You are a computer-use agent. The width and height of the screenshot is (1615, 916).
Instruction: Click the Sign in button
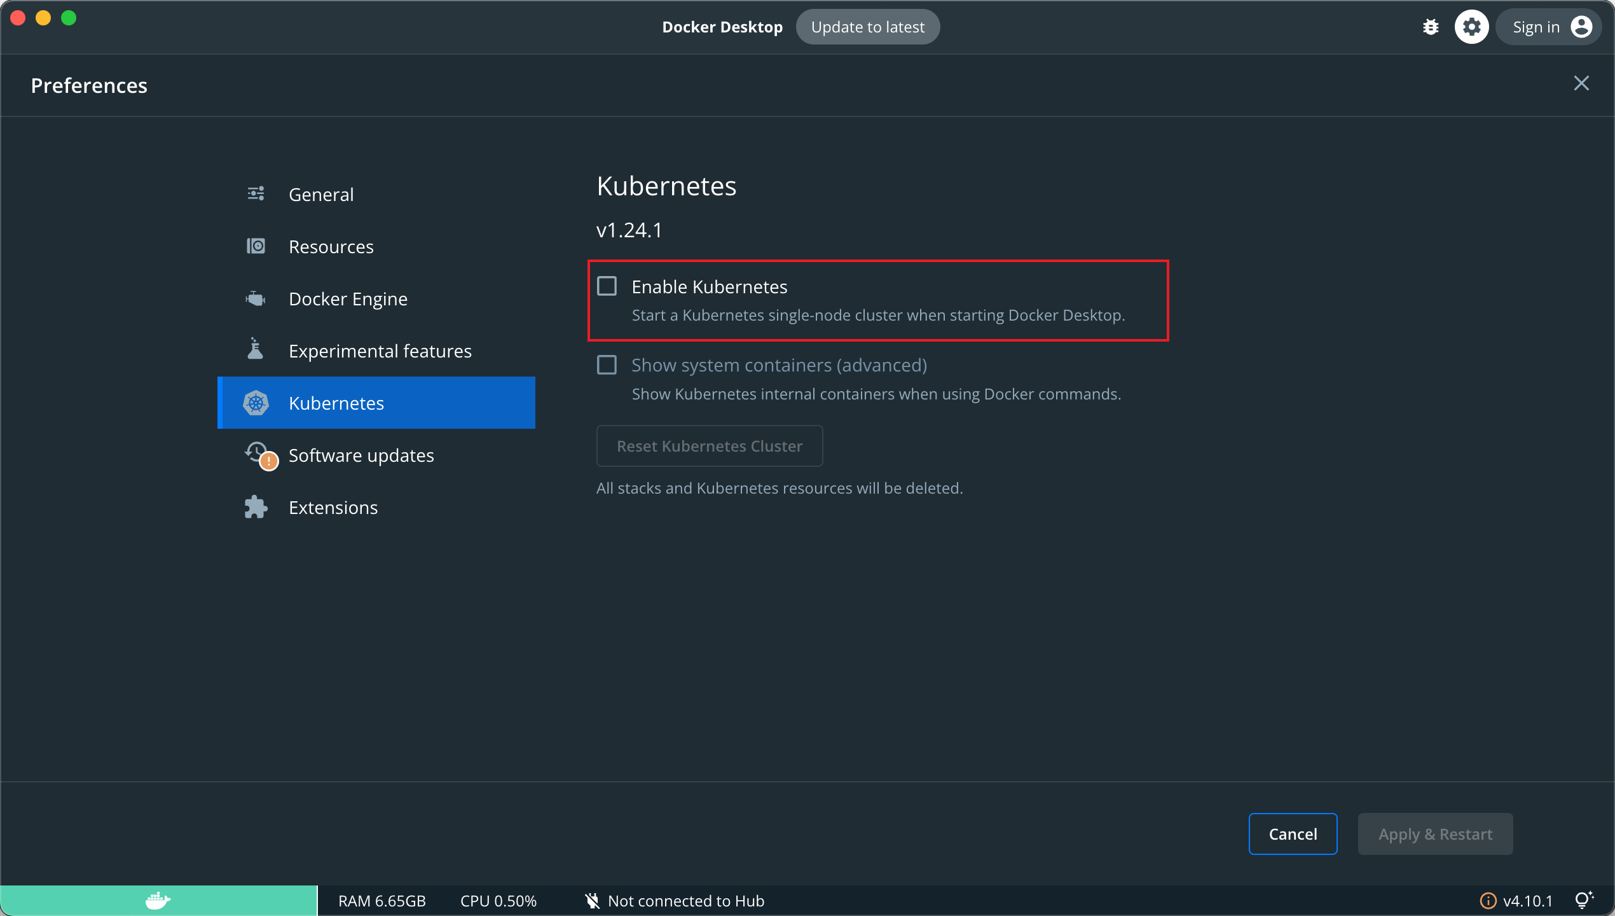pyautogui.click(x=1548, y=27)
